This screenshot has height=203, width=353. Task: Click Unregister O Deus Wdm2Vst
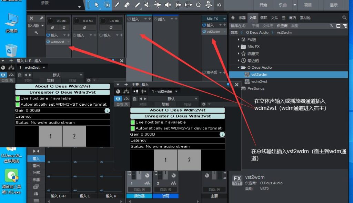click(178, 116)
